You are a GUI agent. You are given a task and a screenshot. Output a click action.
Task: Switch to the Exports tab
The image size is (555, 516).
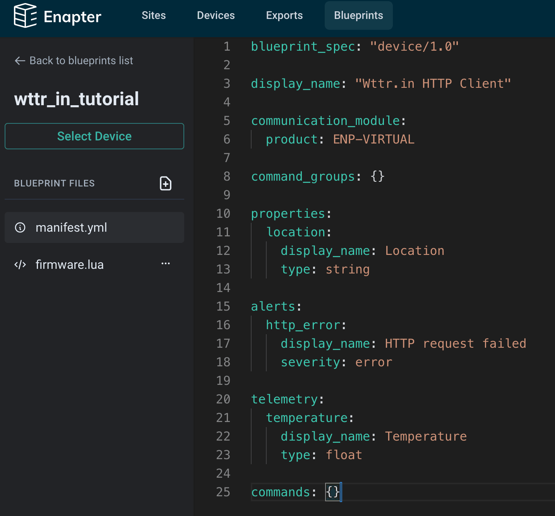pyautogui.click(x=284, y=15)
